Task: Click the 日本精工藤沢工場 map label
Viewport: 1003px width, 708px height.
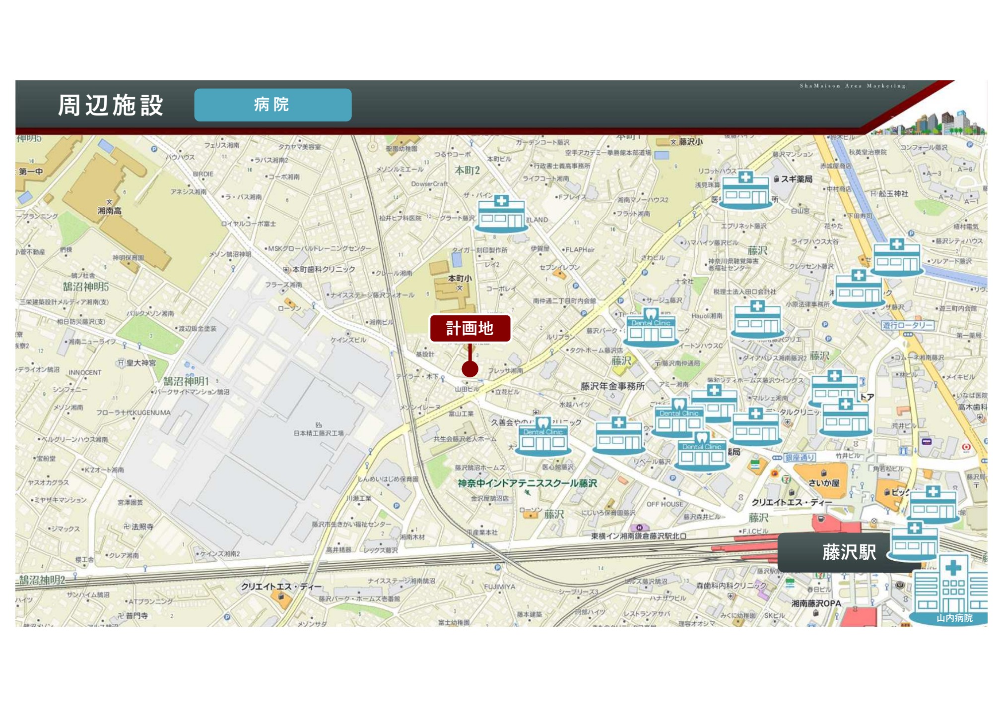Action: [x=319, y=433]
